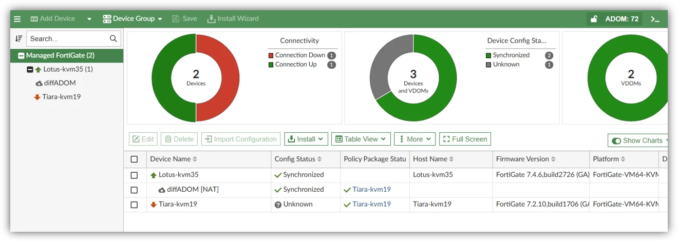Open the Add Device dropdown arrow

(89, 19)
